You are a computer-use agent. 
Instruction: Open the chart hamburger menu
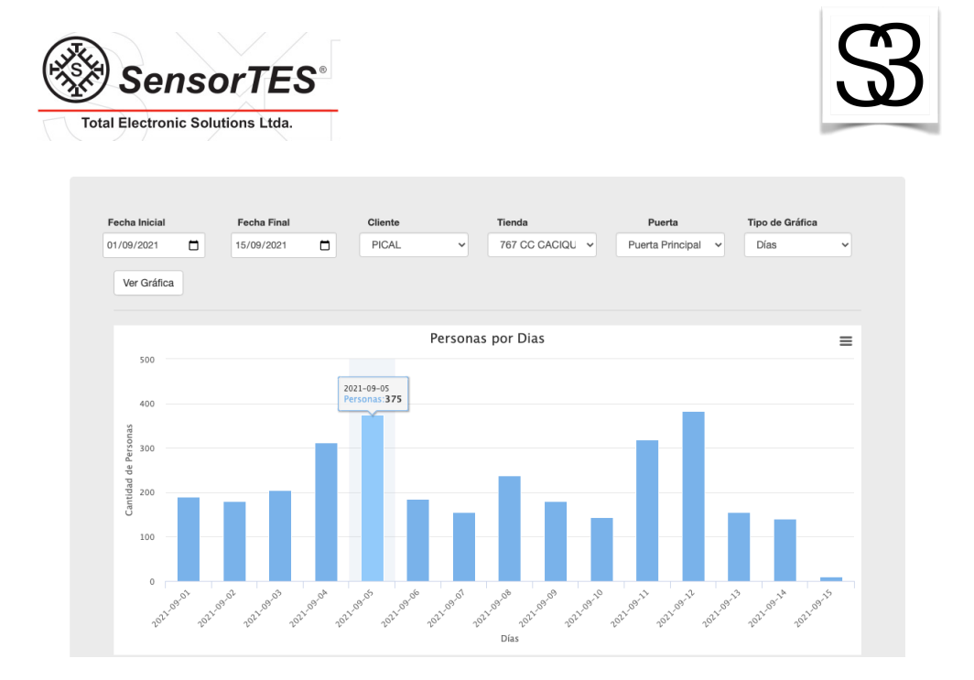(x=845, y=340)
